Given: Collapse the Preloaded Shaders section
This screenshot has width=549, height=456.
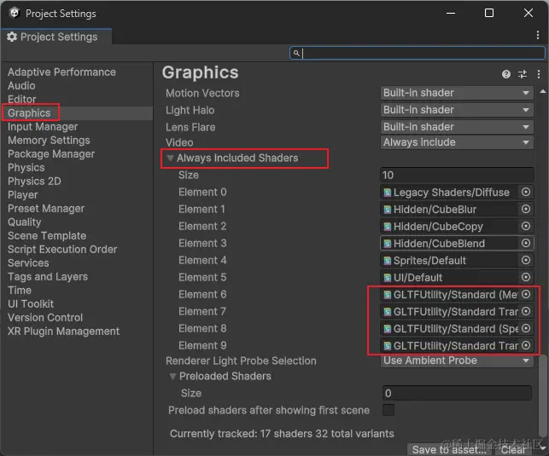Looking at the screenshot, I should tap(172, 377).
